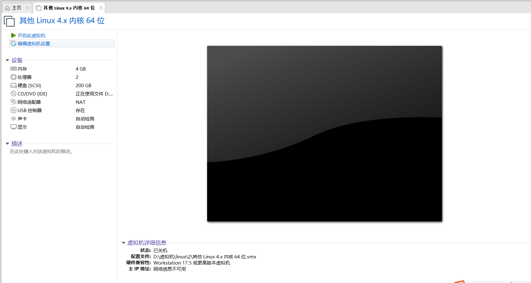Click the memory 内存 icon

(14, 69)
